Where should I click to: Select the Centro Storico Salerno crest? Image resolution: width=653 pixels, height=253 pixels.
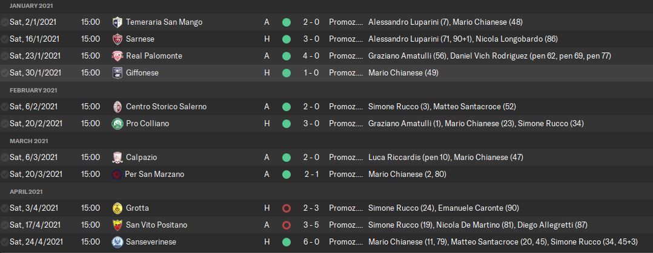click(x=118, y=106)
